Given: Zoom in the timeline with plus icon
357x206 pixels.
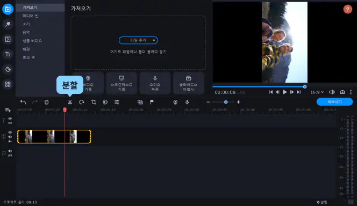Looking at the screenshot, I should [238, 102].
